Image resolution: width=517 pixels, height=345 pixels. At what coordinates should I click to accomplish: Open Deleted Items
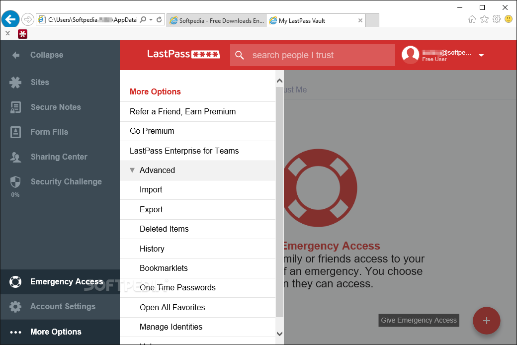pyautogui.click(x=197, y=229)
